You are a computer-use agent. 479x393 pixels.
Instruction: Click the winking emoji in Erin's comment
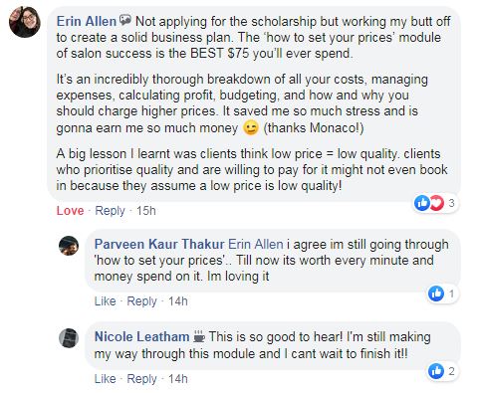[251, 128]
